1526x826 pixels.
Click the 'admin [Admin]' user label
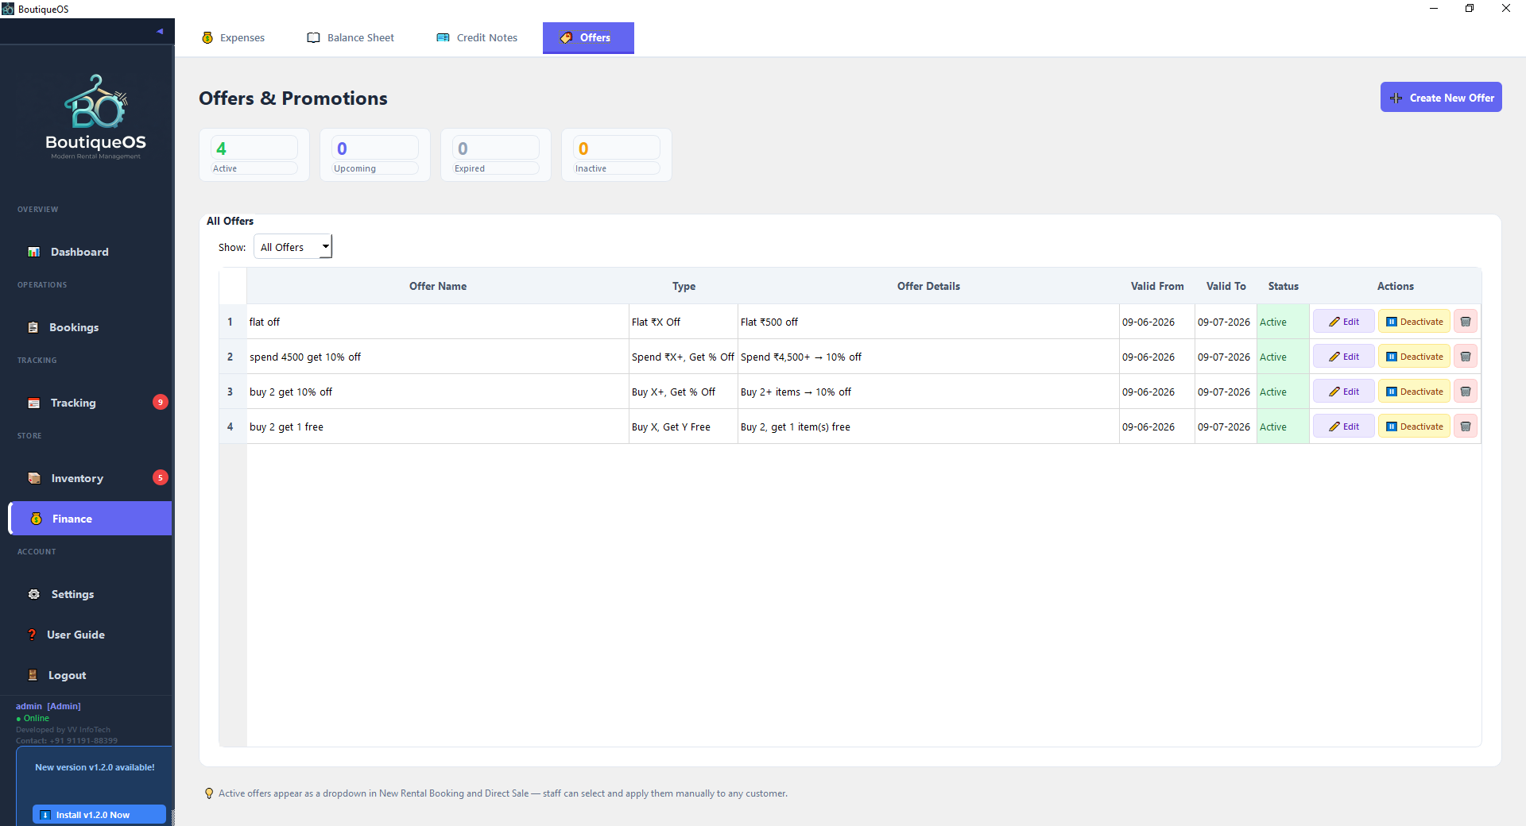tap(48, 706)
